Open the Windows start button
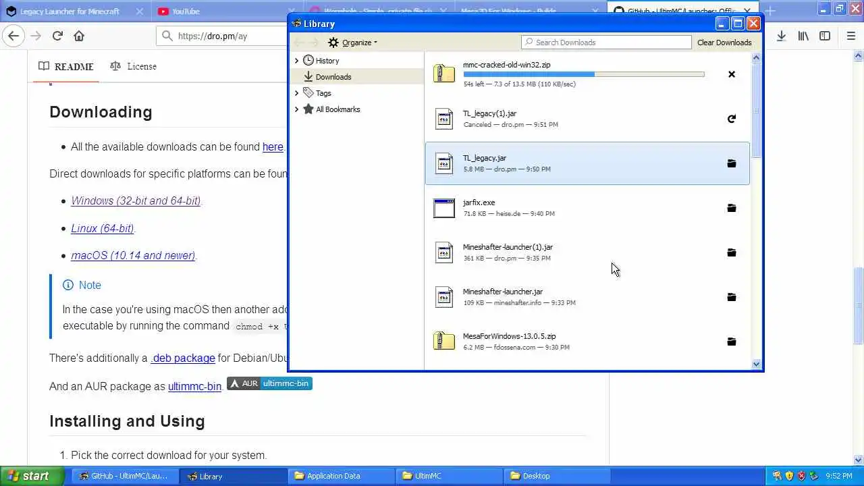864x486 pixels. (x=32, y=476)
